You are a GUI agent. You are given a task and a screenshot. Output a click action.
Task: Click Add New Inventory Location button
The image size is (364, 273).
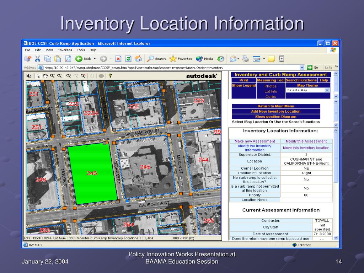point(276,111)
